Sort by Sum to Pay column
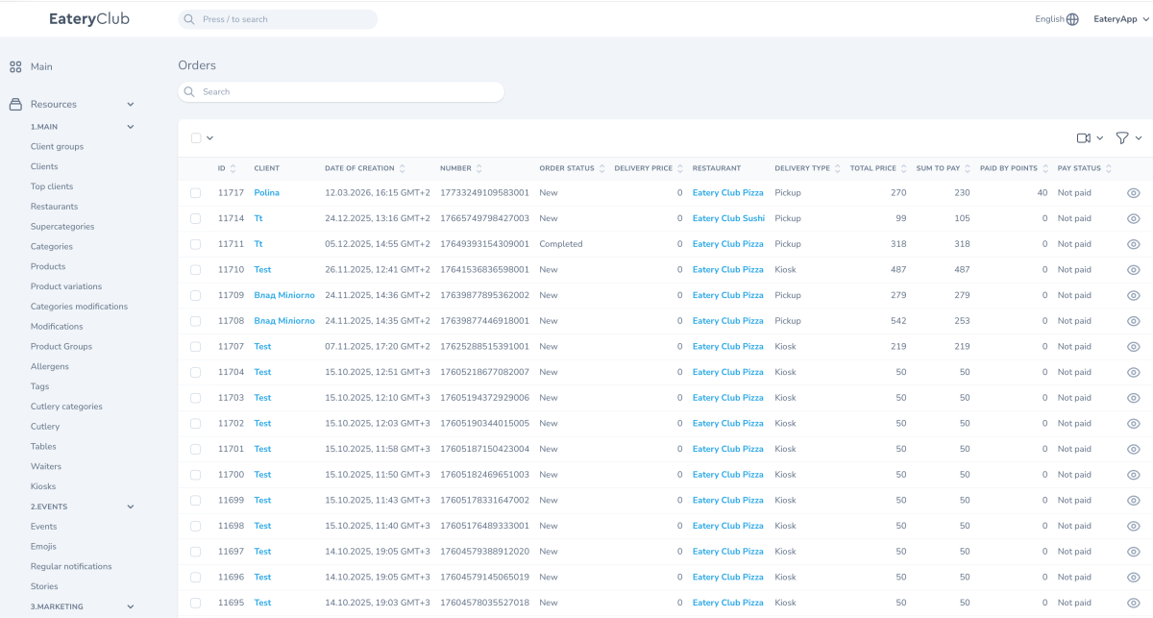Image resolution: width=1153 pixels, height=618 pixels. click(x=969, y=168)
